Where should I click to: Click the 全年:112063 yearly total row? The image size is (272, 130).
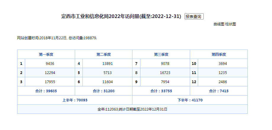[132, 109]
